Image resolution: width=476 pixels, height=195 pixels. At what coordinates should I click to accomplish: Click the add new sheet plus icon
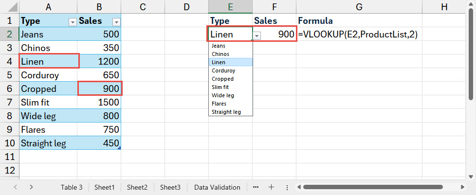point(272,187)
